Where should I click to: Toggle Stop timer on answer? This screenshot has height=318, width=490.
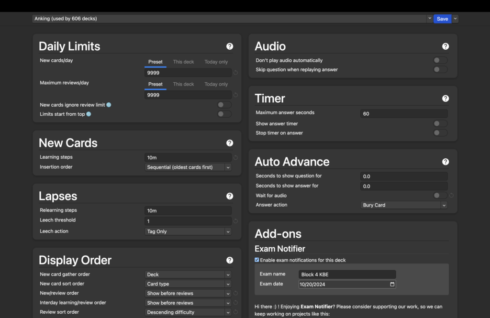tap(440, 133)
